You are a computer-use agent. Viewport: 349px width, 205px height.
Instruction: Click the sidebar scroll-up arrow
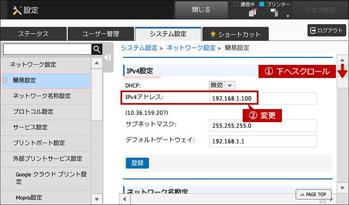point(97,63)
